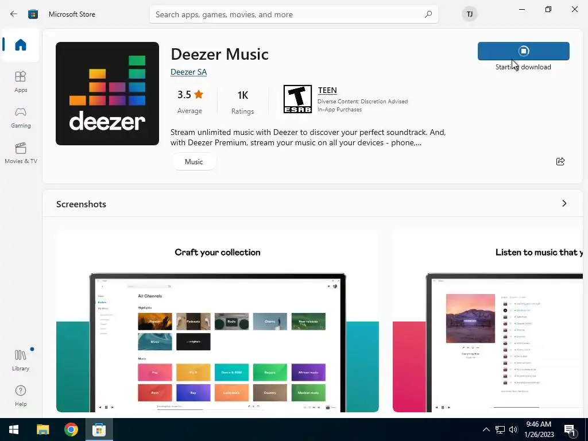Restore down the Microsoft Store window

click(x=548, y=9)
